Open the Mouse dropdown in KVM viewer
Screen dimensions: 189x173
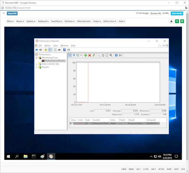[x=20, y=21]
